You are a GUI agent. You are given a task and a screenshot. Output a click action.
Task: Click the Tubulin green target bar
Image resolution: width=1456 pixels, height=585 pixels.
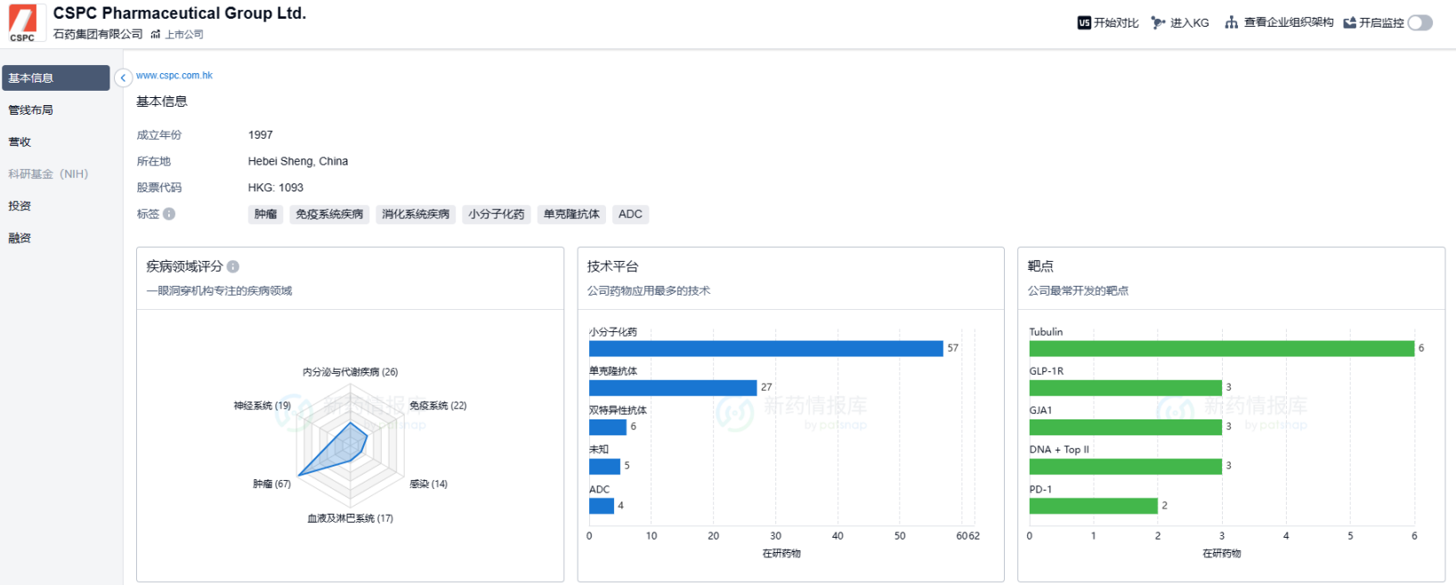(1221, 348)
